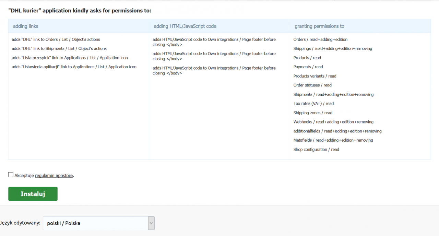This screenshot has width=439, height=236.
Task: Open the regulamin appstore link
Action: tap(54, 176)
